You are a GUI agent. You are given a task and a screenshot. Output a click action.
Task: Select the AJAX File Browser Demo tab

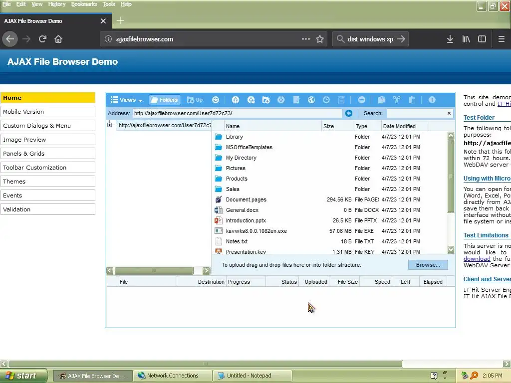pos(49,21)
